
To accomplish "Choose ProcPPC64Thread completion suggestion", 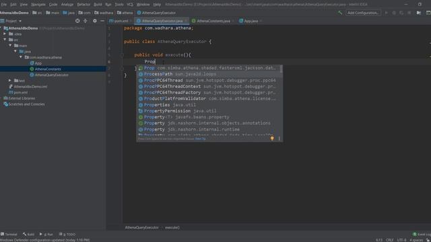I will (x=209, y=81).
